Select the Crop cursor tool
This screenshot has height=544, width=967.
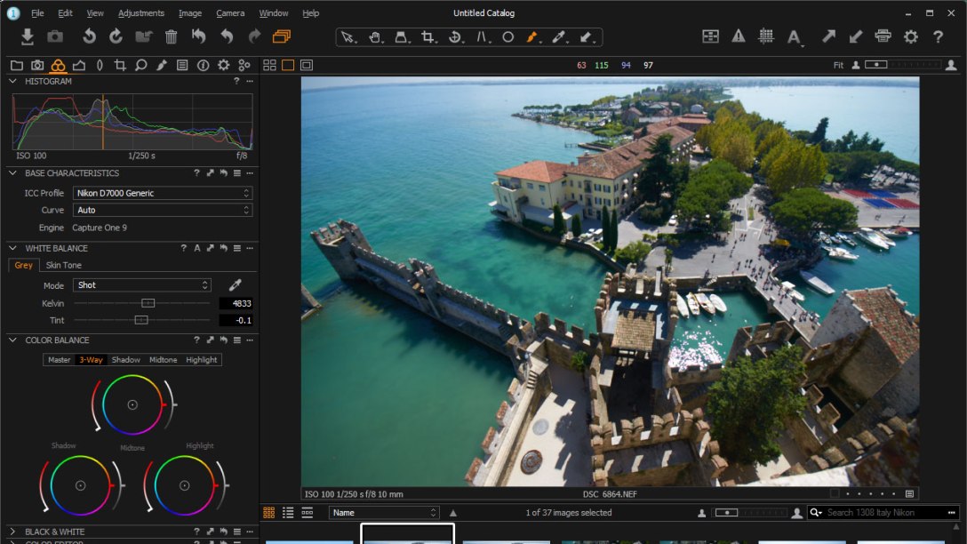click(428, 37)
